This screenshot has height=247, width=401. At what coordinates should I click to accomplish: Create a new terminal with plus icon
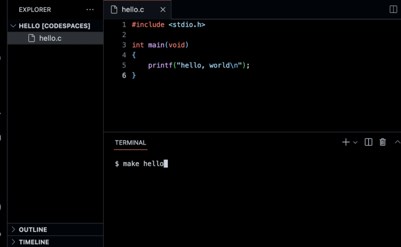click(345, 142)
